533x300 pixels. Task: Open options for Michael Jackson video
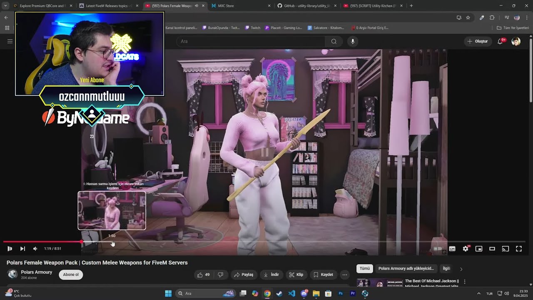point(465,282)
